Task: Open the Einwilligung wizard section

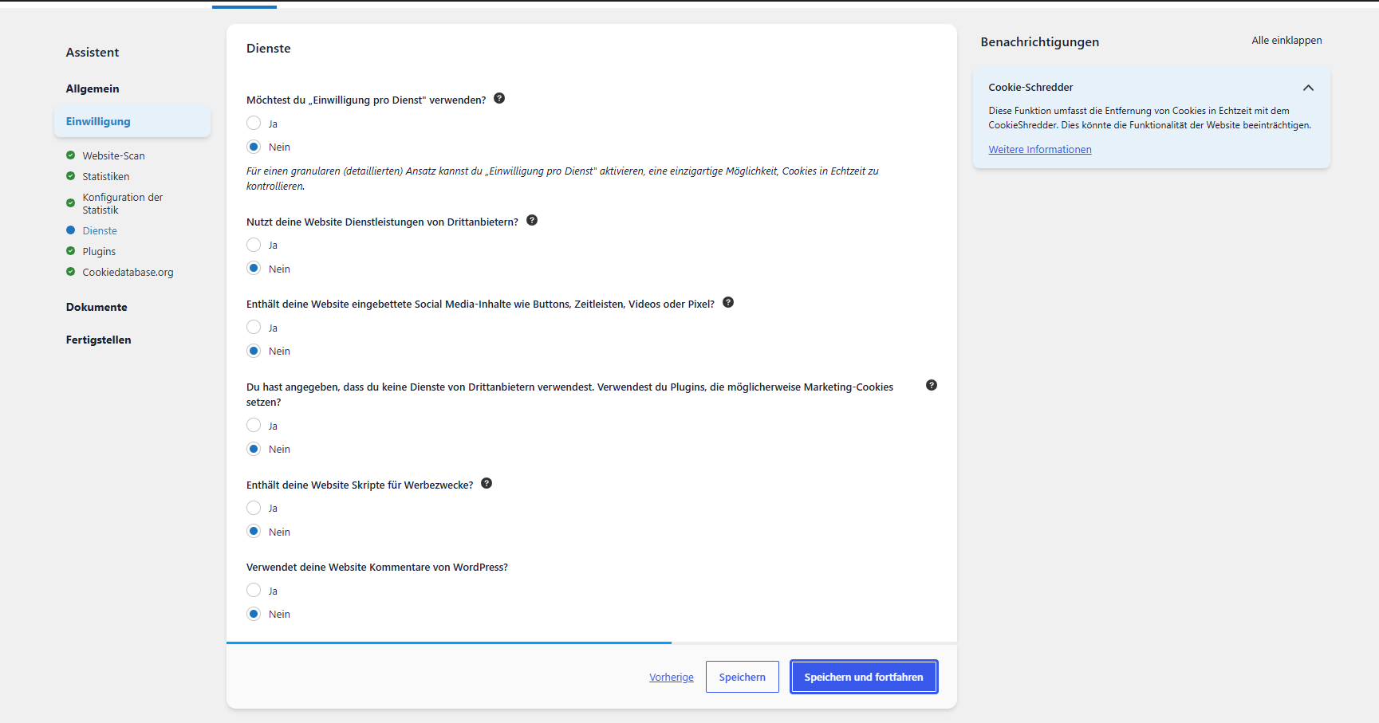Action: (x=132, y=121)
